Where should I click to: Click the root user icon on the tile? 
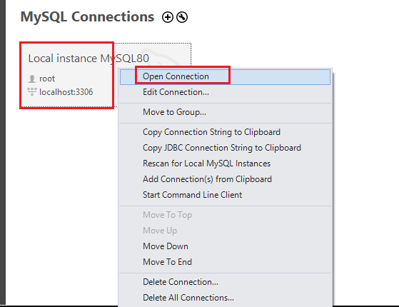pos(32,79)
